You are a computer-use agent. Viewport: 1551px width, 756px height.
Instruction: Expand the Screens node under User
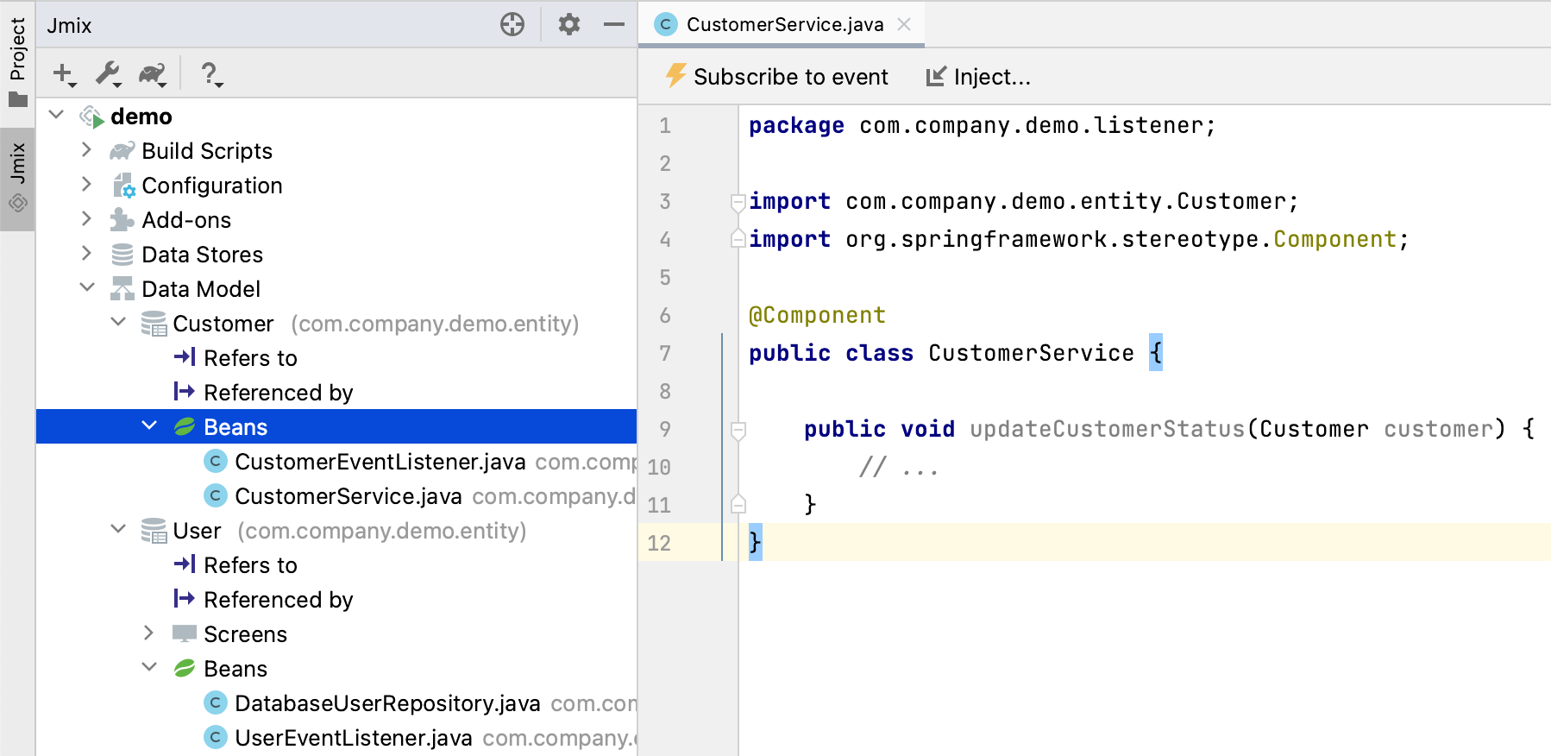point(148,633)
